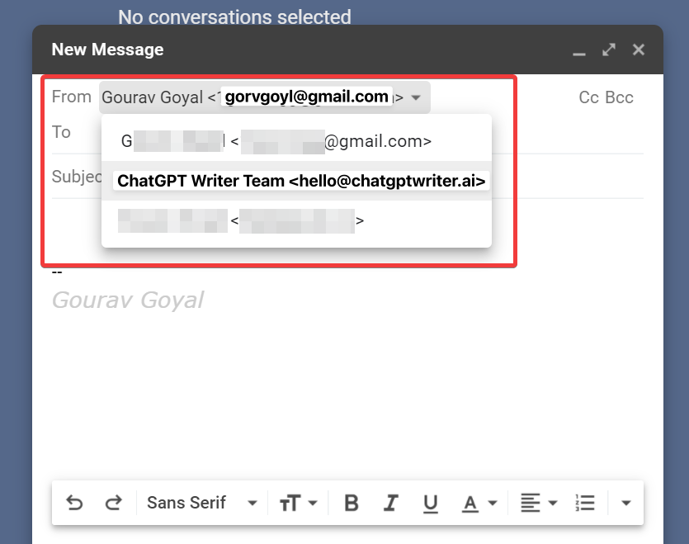689x544 pixels.
Task: Open the text color picker
Action: pos(479,503)
